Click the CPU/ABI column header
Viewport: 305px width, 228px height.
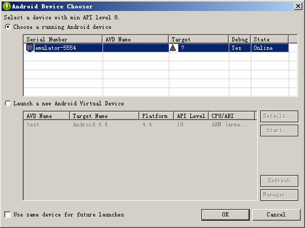tap(232, 116)
